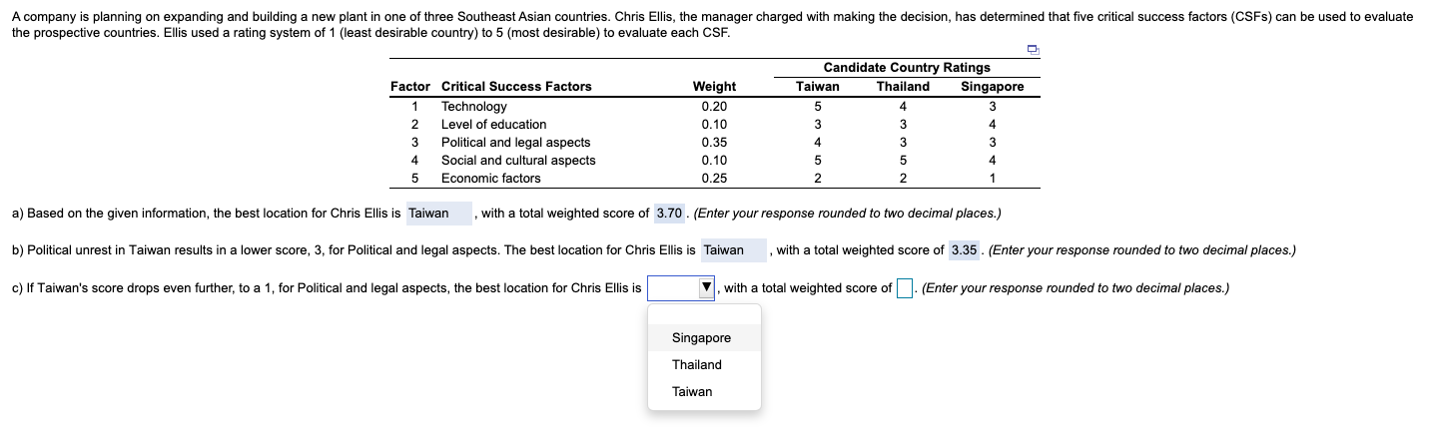The width and height of the screenshot is (1434, 444).
Task: Click Taiwan's Technology rating of 5
Action: click(818, 107)
